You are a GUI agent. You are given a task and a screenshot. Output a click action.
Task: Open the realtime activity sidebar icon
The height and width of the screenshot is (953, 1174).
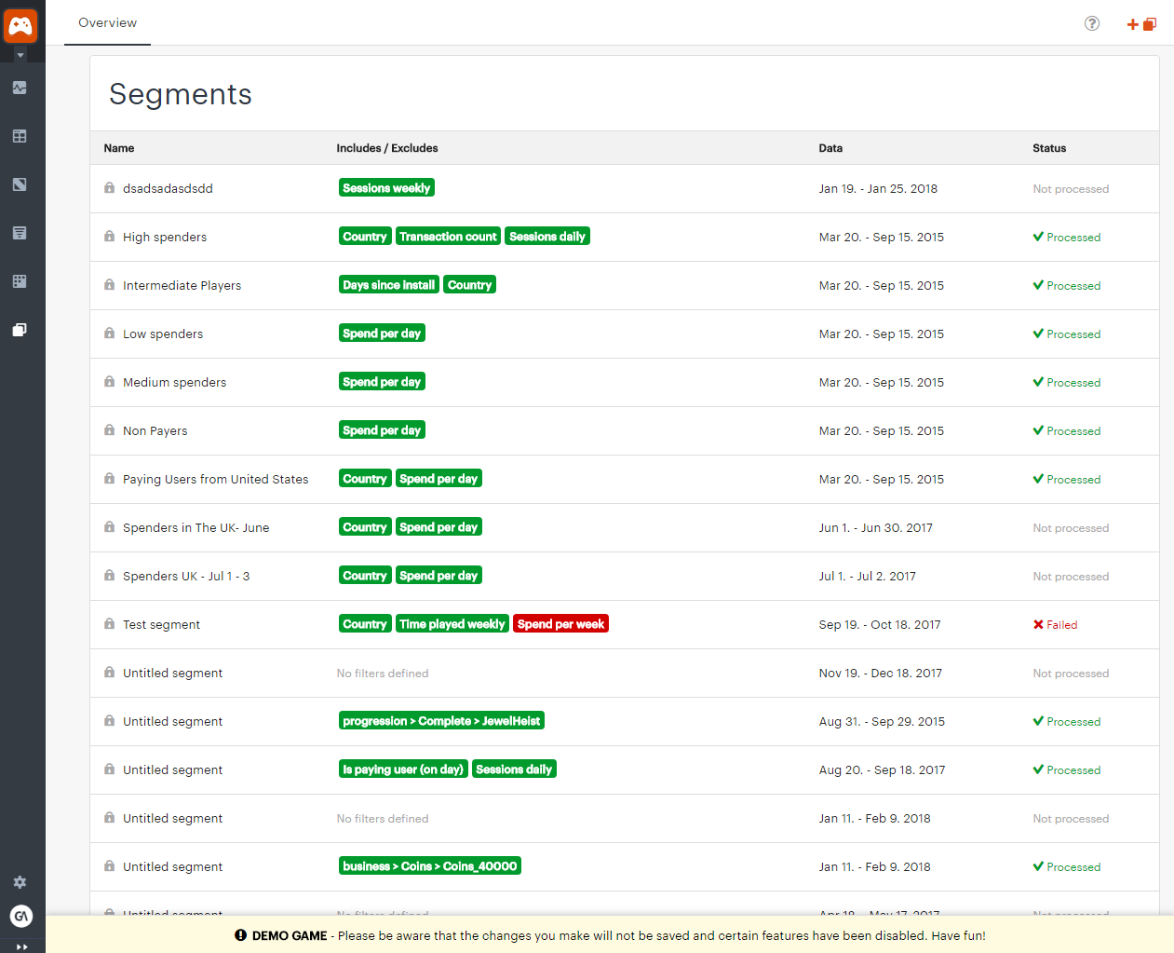pyautogui.click(x=20, y=88)
